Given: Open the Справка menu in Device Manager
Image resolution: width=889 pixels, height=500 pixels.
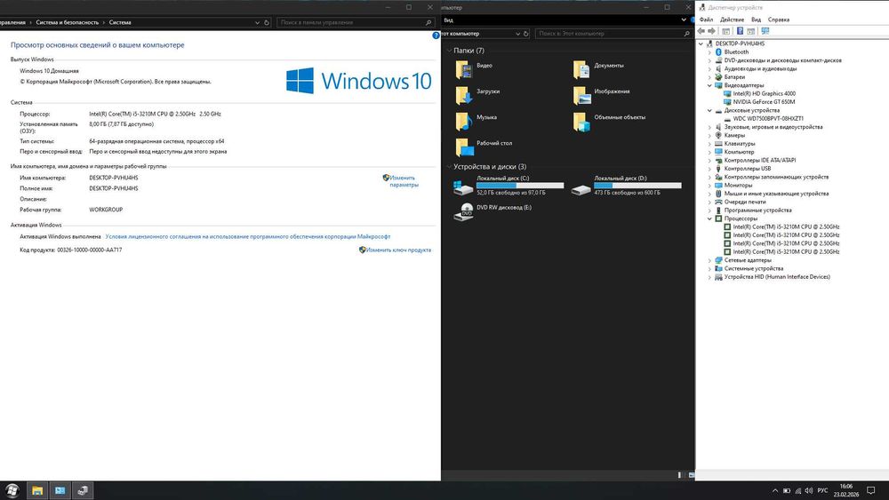Looking at the screenshot, I should pyautogui.click(x=779, y=20).
